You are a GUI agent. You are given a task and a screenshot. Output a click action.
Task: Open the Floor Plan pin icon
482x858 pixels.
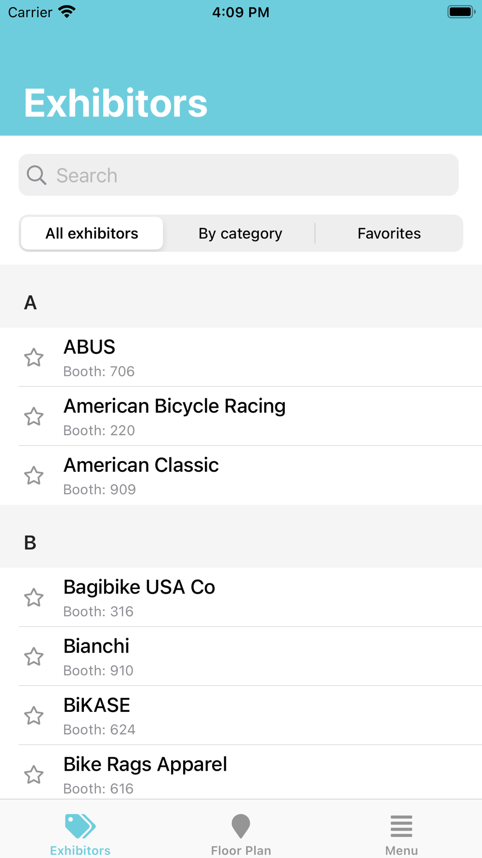point(241,826)
